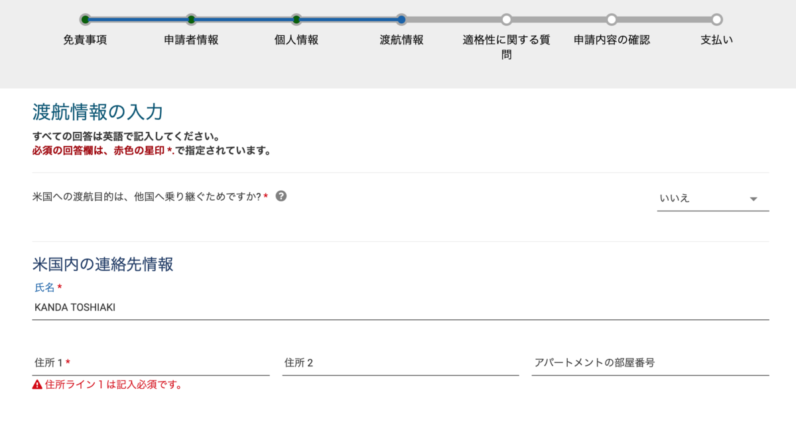Click the empty step circle above 支払い

(x=717, y=19)
